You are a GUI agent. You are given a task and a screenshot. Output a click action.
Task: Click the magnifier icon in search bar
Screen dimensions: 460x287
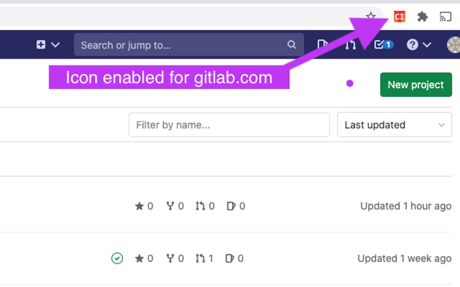tap(292, 45)
